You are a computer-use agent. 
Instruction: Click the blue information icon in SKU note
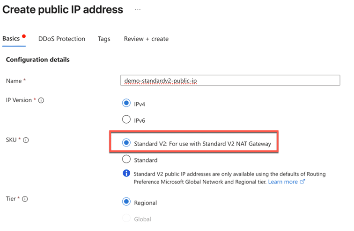pos(126,174)
